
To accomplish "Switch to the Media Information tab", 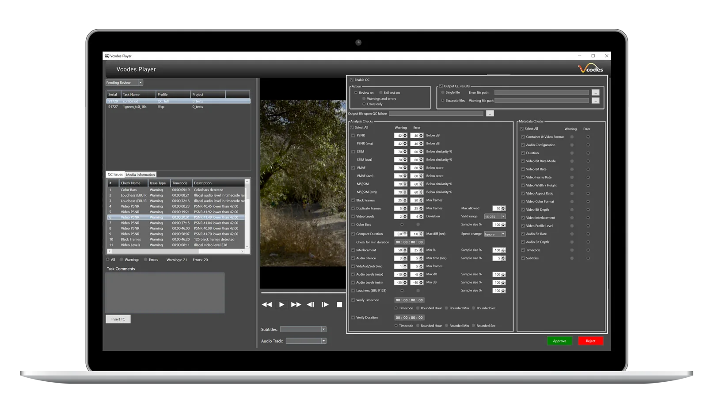I will coord(141,175).
